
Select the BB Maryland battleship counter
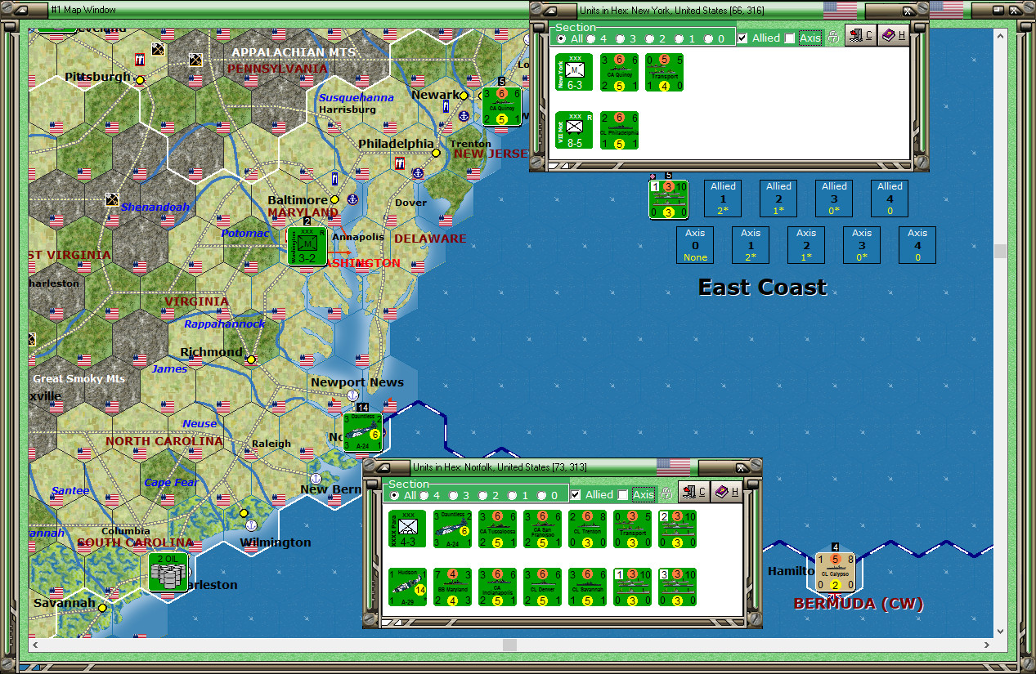(x=452, y=587)
